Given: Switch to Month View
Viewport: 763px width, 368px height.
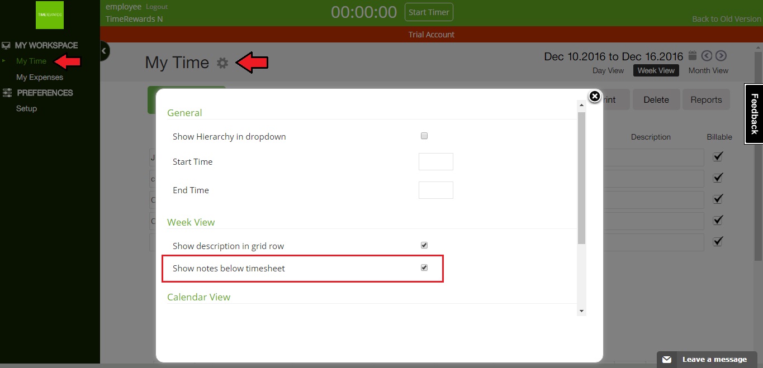Looking at the screenshot, I should pyautogui.click(x=708, y=70).
